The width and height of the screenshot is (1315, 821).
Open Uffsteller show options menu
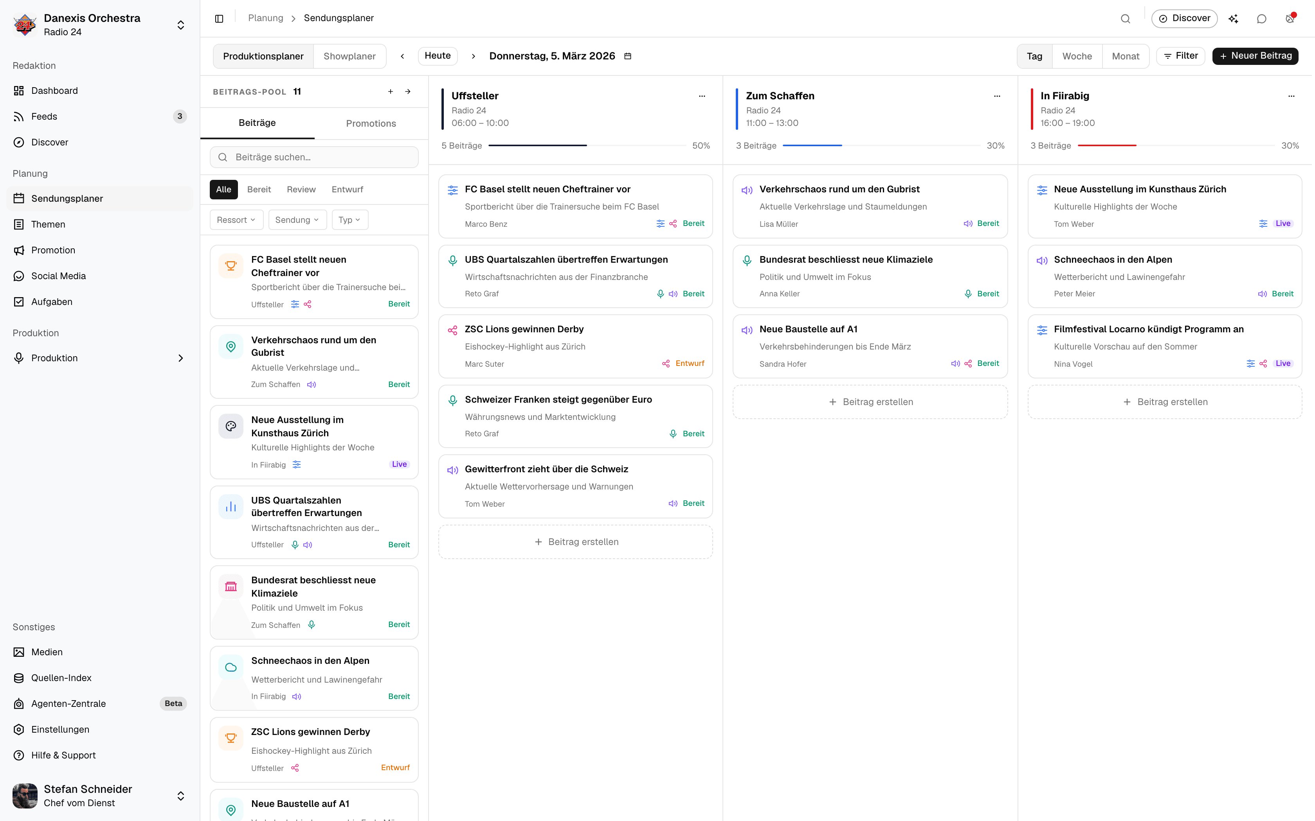(x=702, y=96)
